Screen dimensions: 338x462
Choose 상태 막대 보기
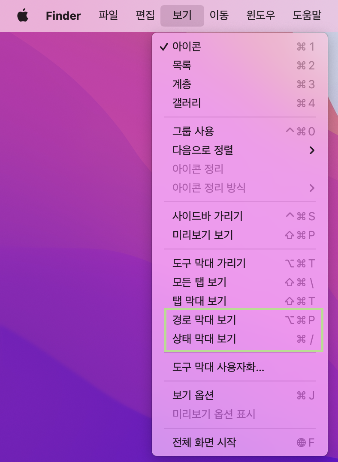click(239, 339)
